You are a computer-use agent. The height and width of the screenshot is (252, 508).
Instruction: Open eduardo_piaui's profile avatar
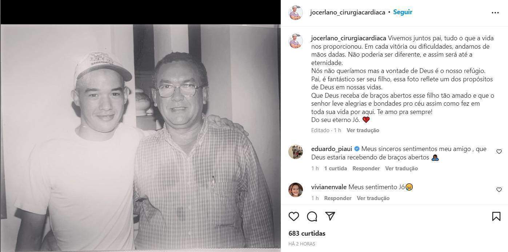click(x=296, y=152)
